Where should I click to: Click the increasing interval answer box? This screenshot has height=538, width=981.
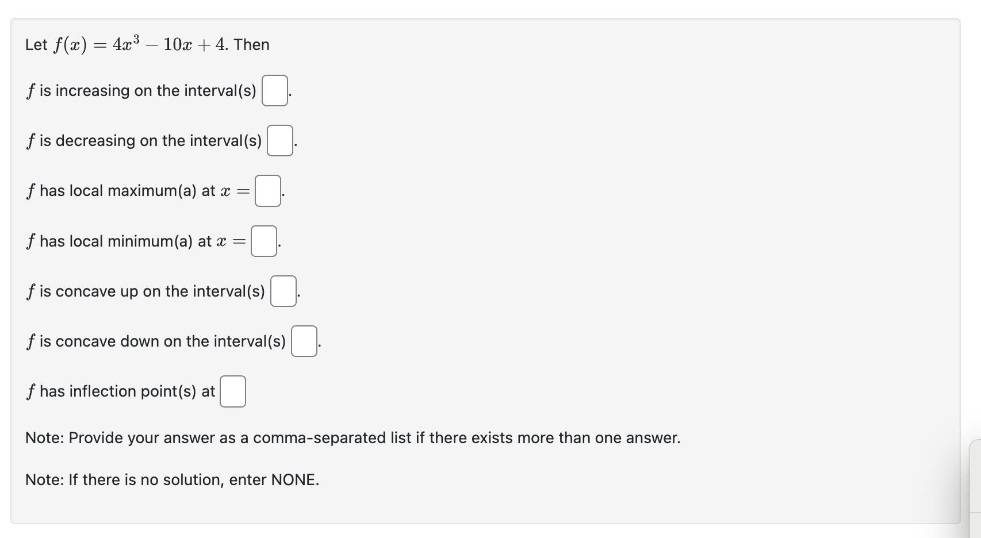275,91
